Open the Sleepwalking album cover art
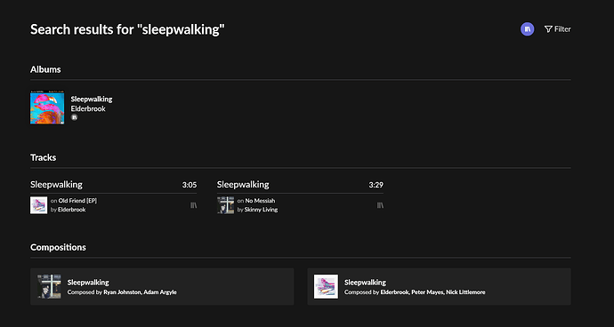This screenshot has height=327, width=614. [x=47, y=108]
